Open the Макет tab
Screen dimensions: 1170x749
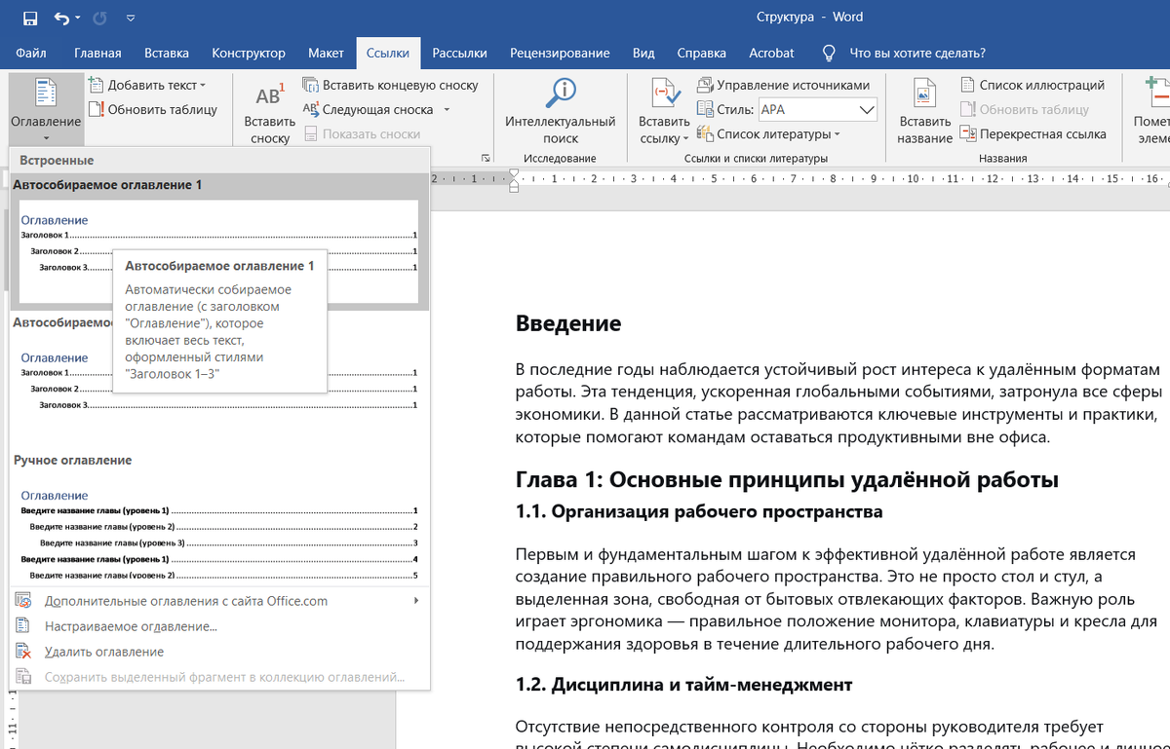326,53
